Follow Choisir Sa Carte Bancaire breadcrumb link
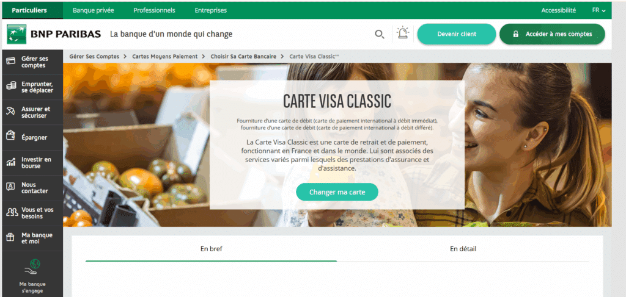 click(243, 57)
